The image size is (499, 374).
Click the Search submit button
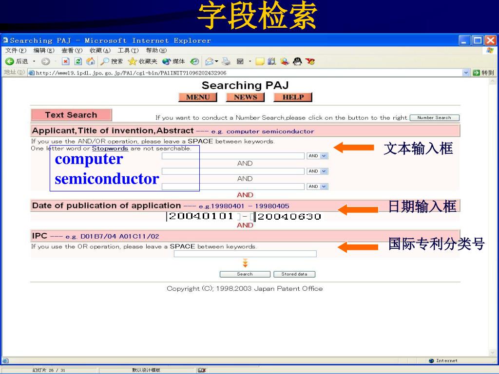coord(245,274)
